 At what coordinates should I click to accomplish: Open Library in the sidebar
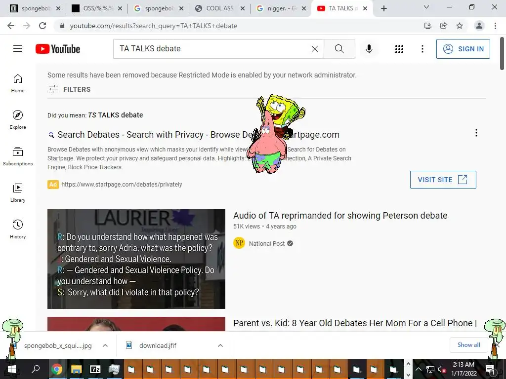click(x=18, y=193)
